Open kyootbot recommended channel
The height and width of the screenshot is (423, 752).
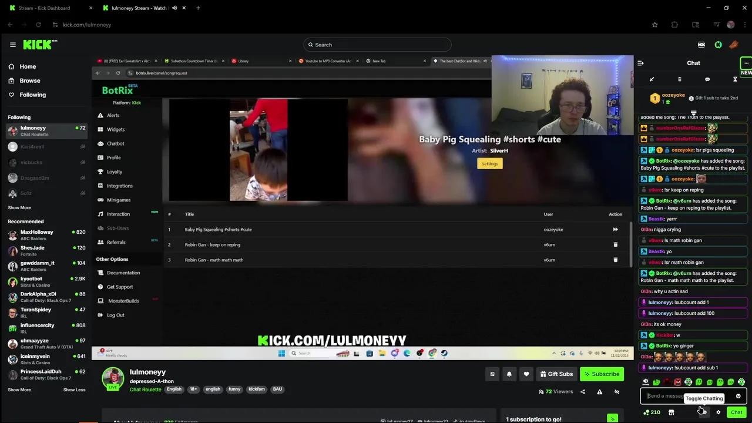point(46,281)
